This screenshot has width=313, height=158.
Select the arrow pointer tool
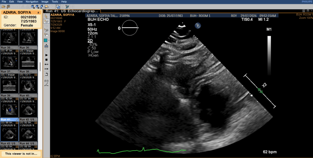46,17
